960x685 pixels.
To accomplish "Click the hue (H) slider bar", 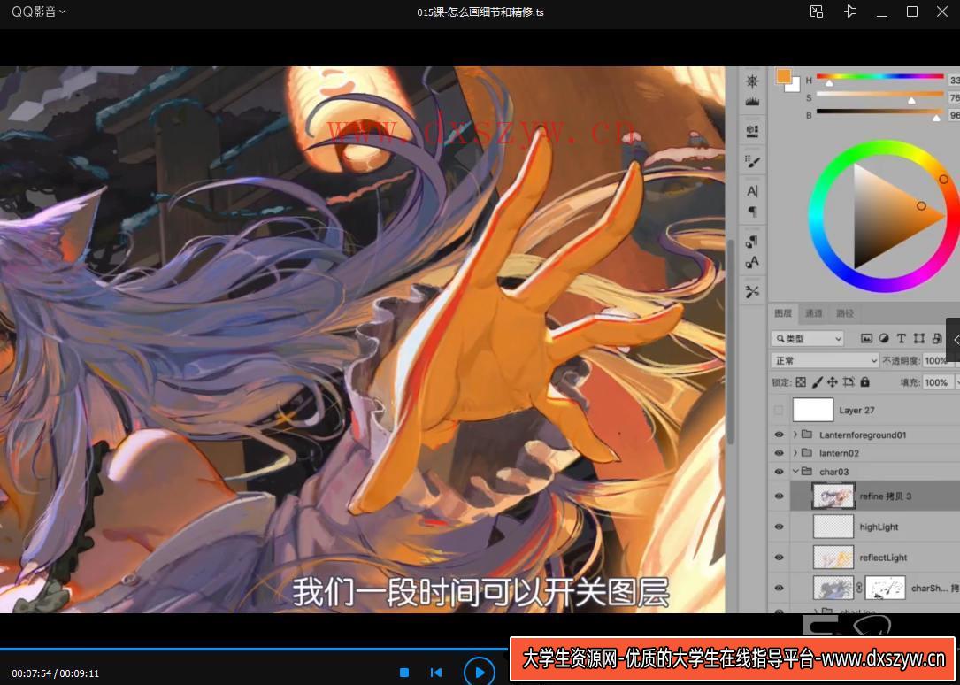I will tap(879, 77).
